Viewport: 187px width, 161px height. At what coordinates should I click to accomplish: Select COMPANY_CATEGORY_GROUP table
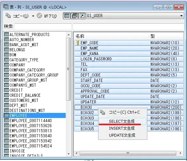34,75
